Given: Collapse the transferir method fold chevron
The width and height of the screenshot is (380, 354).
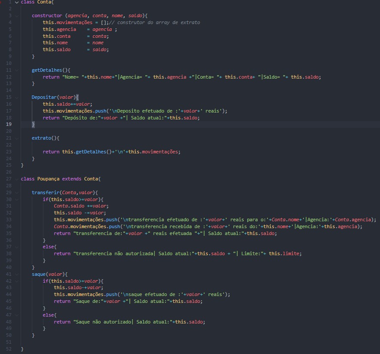Looking at the screenshot, I should point(17,192).
